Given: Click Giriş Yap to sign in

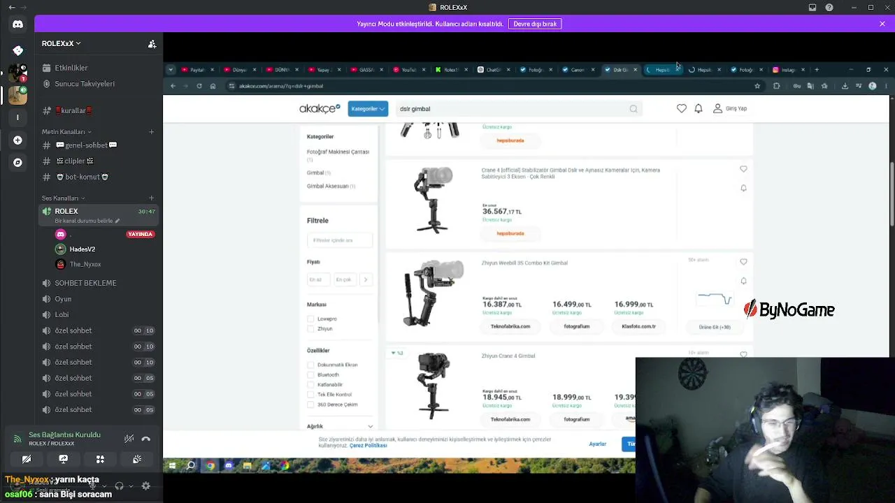Looking at the screenshot, I should tap(730, 108).
